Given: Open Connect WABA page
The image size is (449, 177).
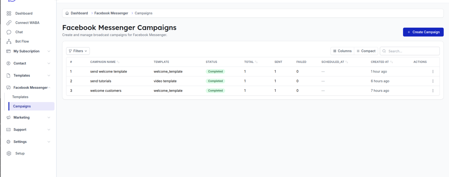Looking at the screenshot, I should point(27,23).
